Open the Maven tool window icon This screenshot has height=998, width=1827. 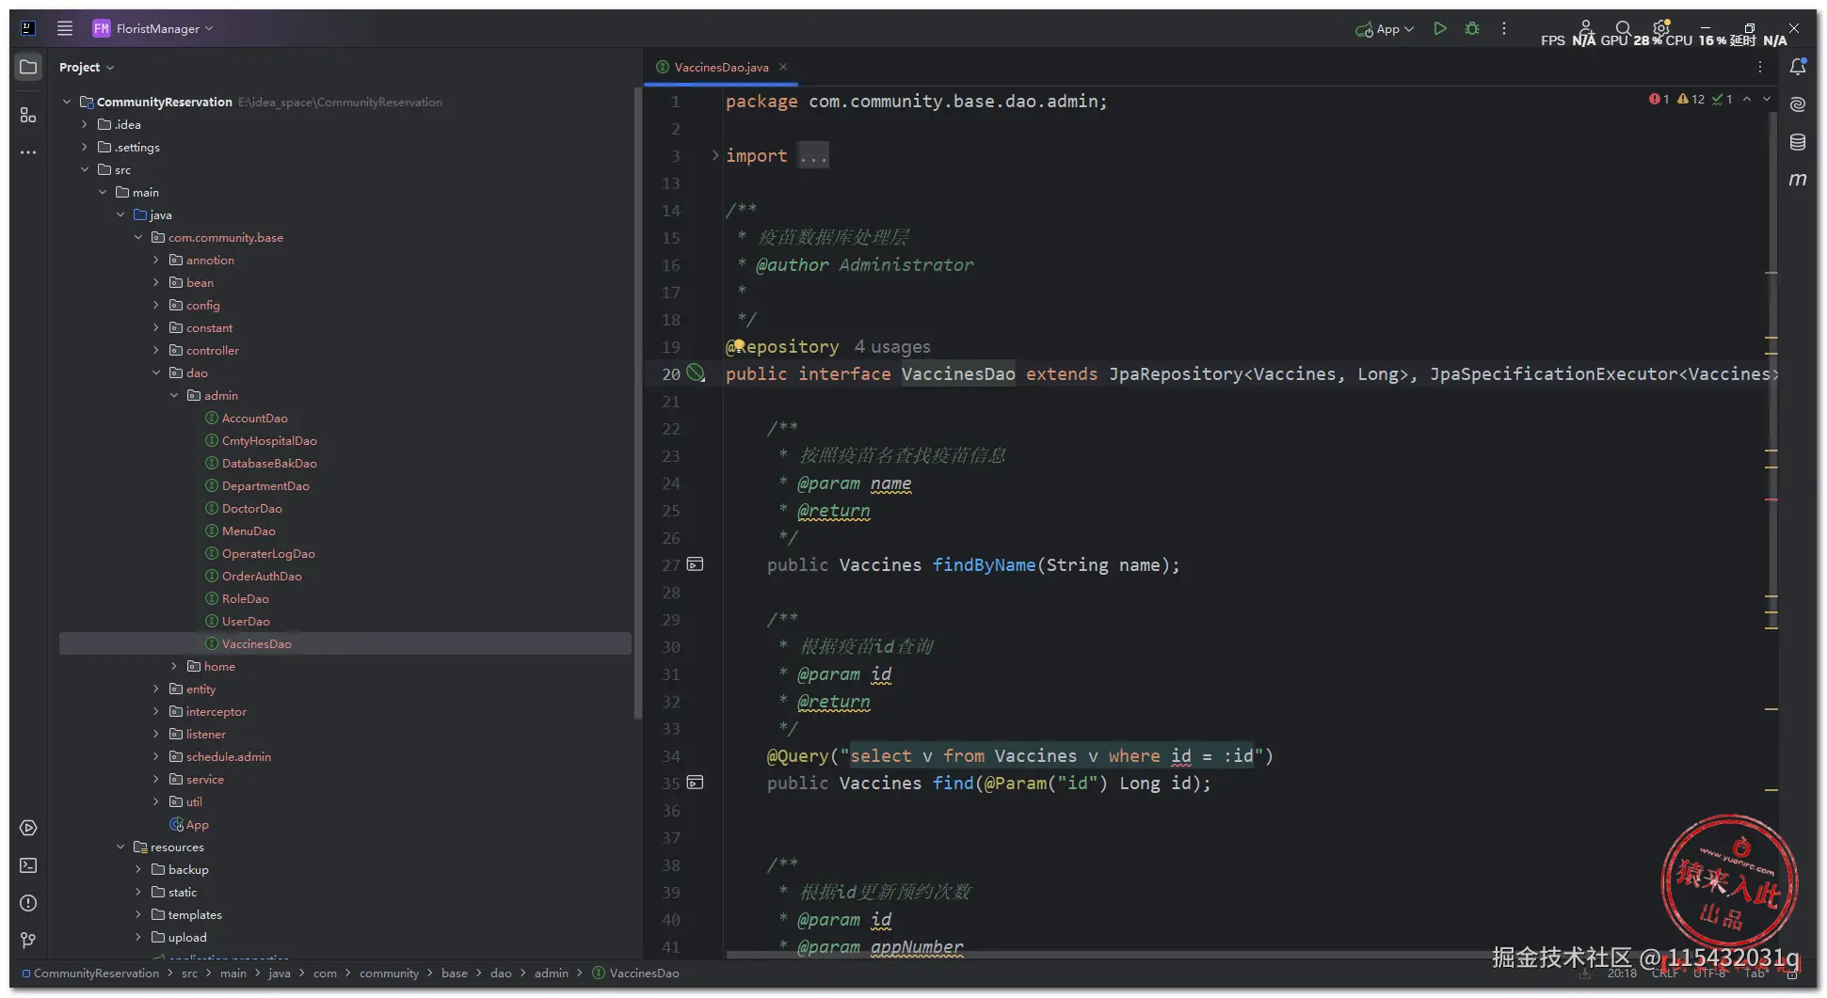(1798, 180)
